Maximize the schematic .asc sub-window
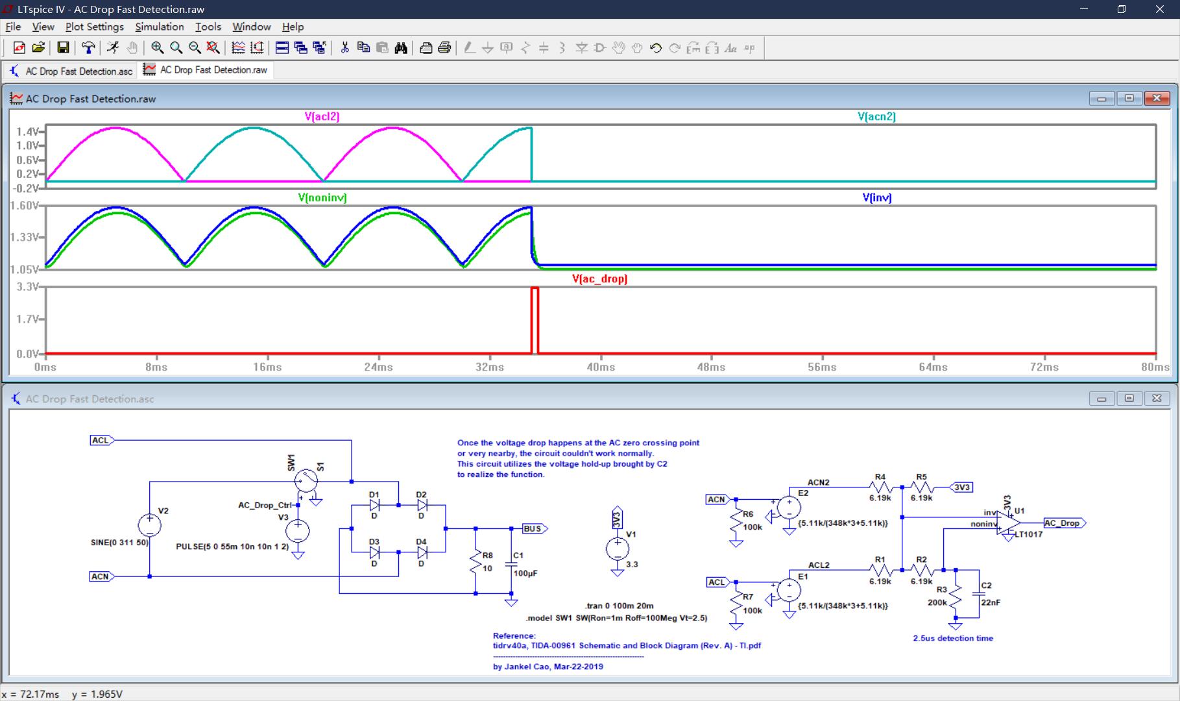The width and height of the screenshot is (1180, 701). [1129, 399]
